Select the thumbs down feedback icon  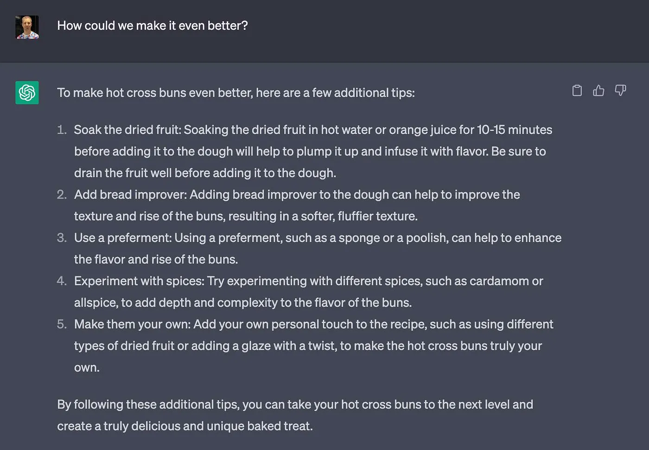(620, 91)
